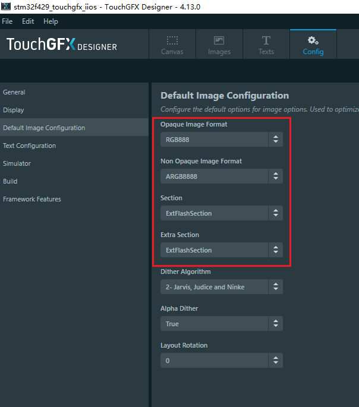
Task: Open Non Opaque Image Format ARGB8888 dropdown
Action: pyautogui.click(x=222, y=176)
